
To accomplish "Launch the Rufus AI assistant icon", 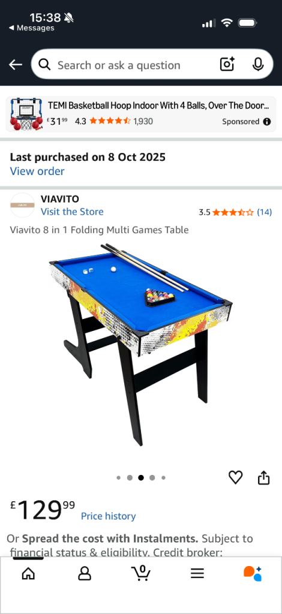I will 253,574.
